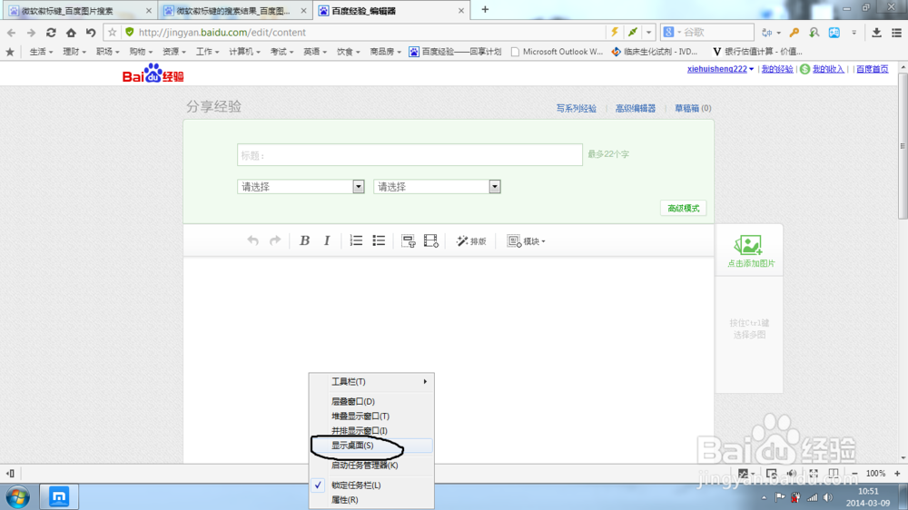The height and width of the screenshot is (510, 908).
Task: Click the undo-close-tab icon beside home
Action: 90,33
